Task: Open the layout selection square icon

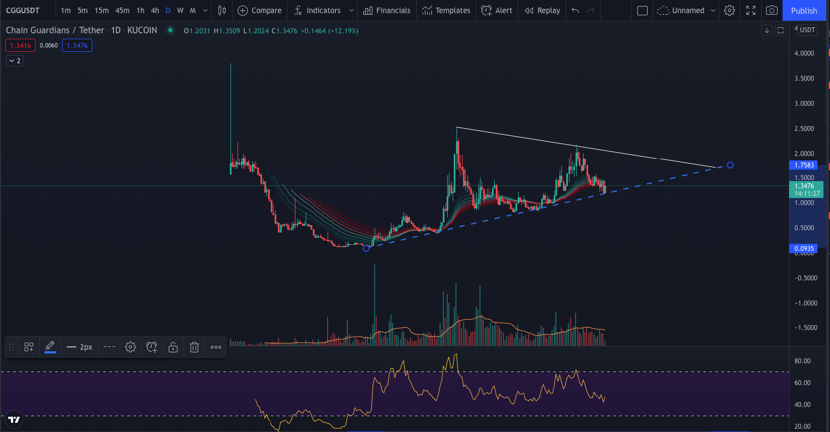Action: point(642,10)
